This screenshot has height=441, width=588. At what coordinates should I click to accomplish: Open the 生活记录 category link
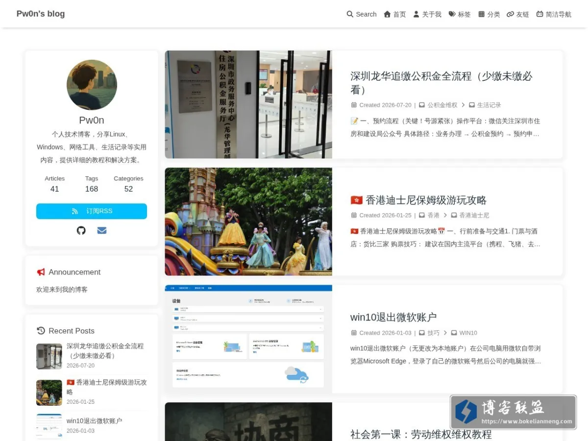[x=489, y=105]
